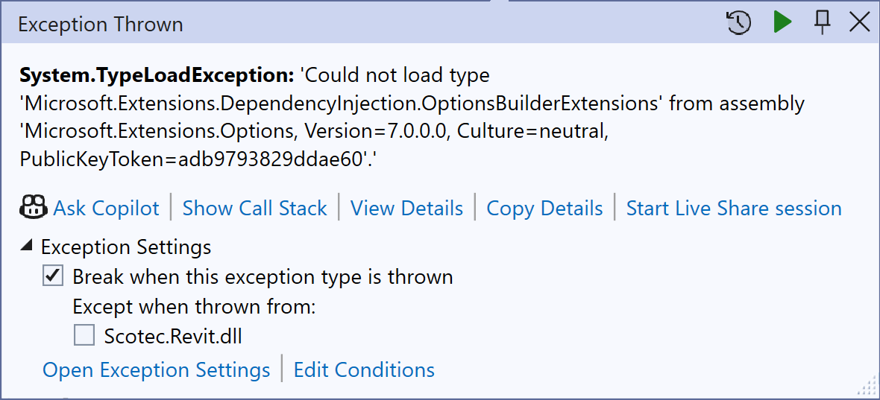Click the exception history clock icon
The image size is (880, 400).
click(738, 23)
